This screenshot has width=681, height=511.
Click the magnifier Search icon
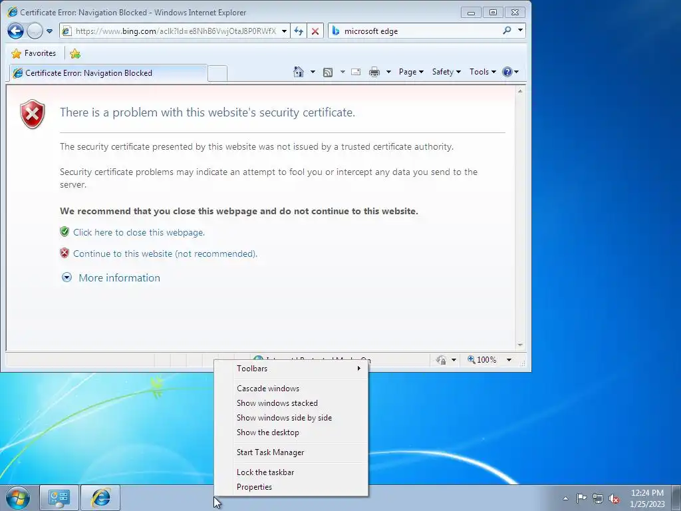tap(507, 31)
